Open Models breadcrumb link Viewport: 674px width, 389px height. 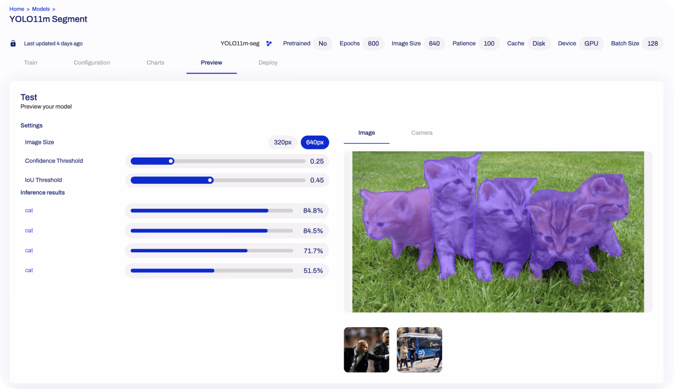click(x=41, y=9)
